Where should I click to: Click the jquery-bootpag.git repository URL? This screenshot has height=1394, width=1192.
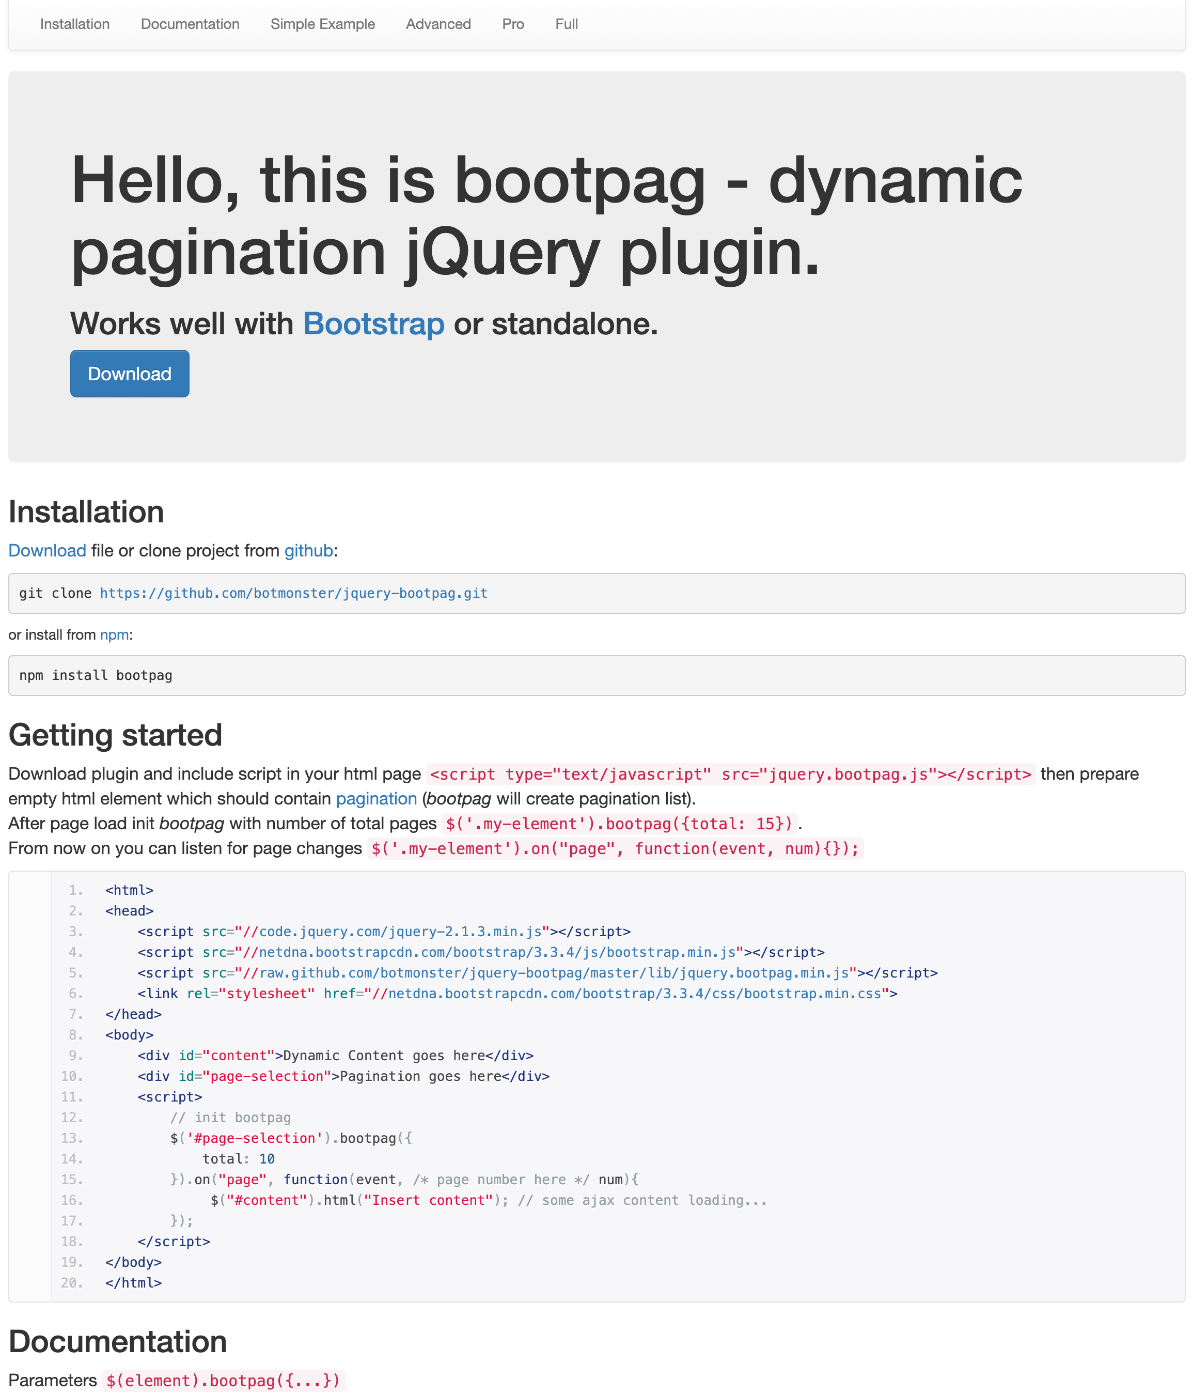293,593
